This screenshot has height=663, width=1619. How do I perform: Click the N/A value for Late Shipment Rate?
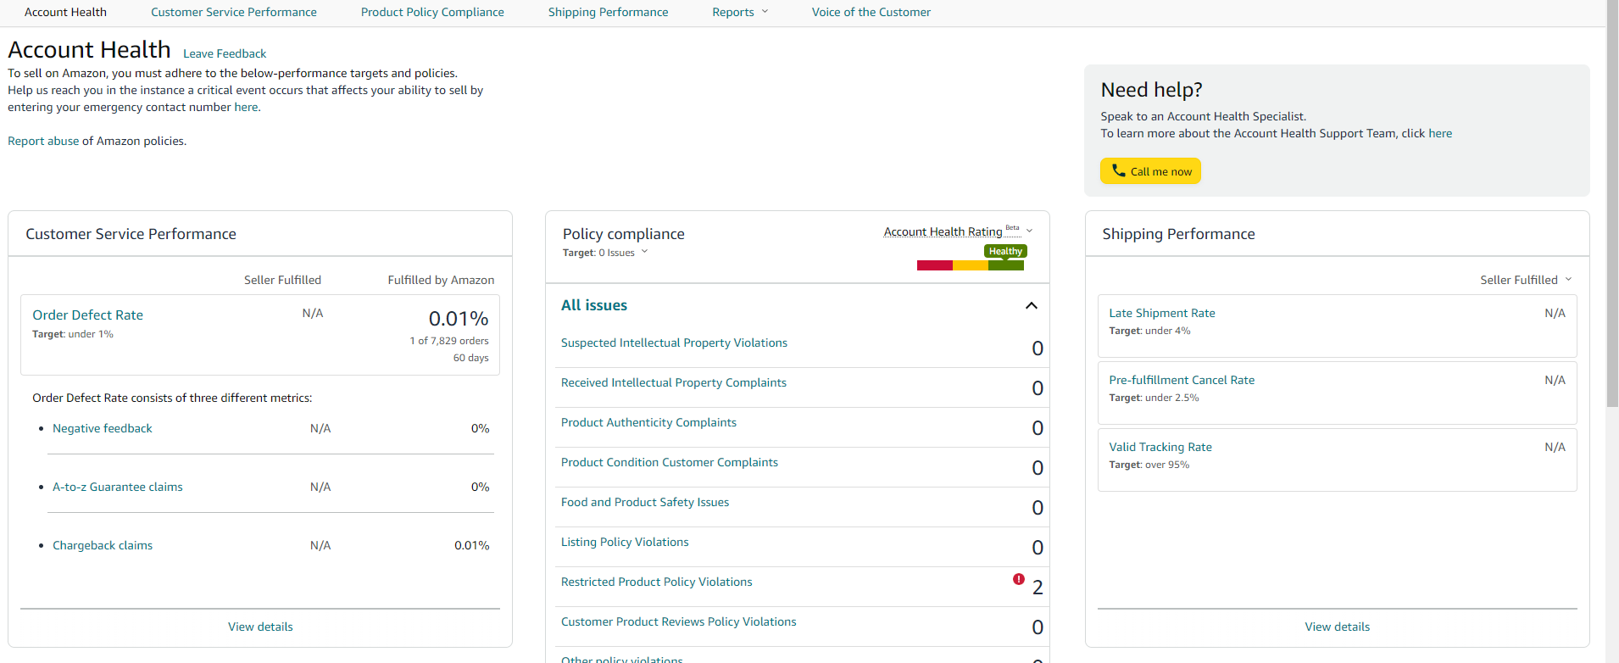1555,313
